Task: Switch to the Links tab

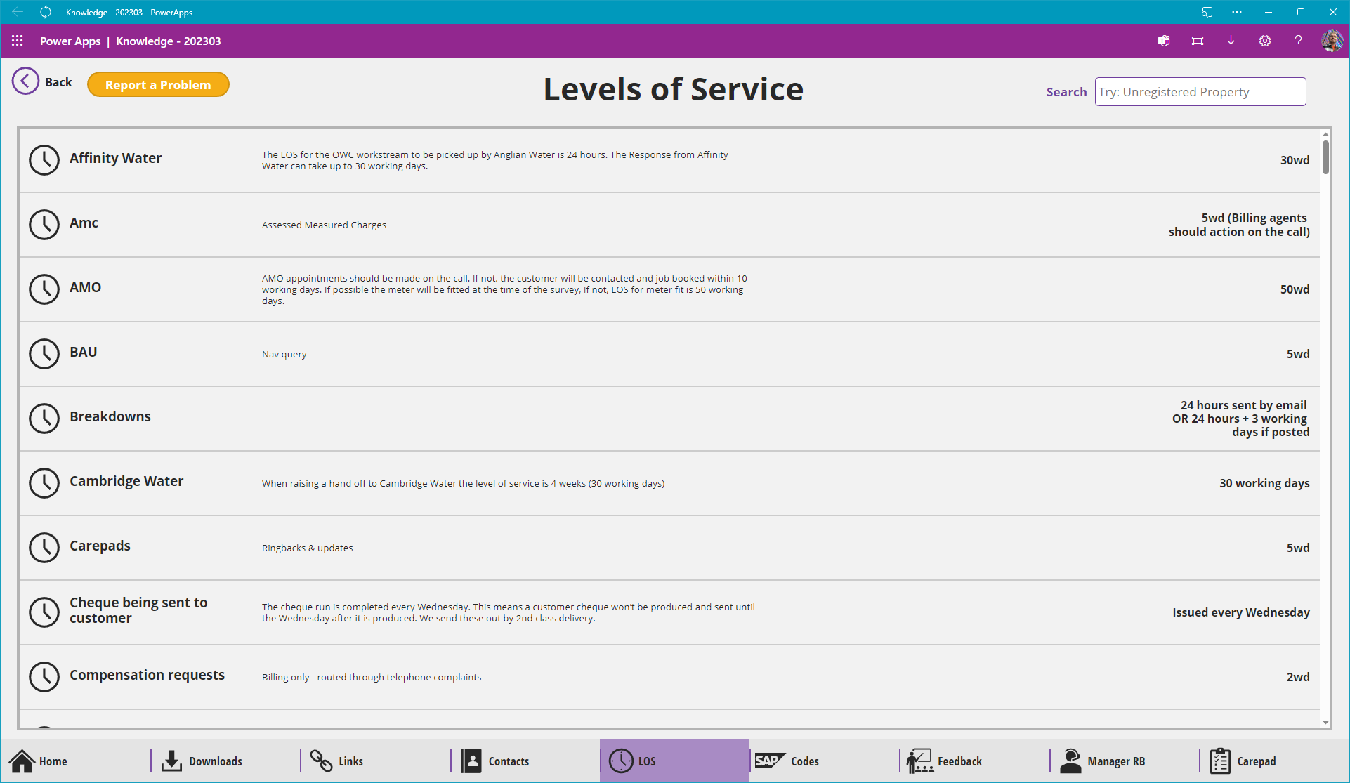Action: [x=337, y=761]
